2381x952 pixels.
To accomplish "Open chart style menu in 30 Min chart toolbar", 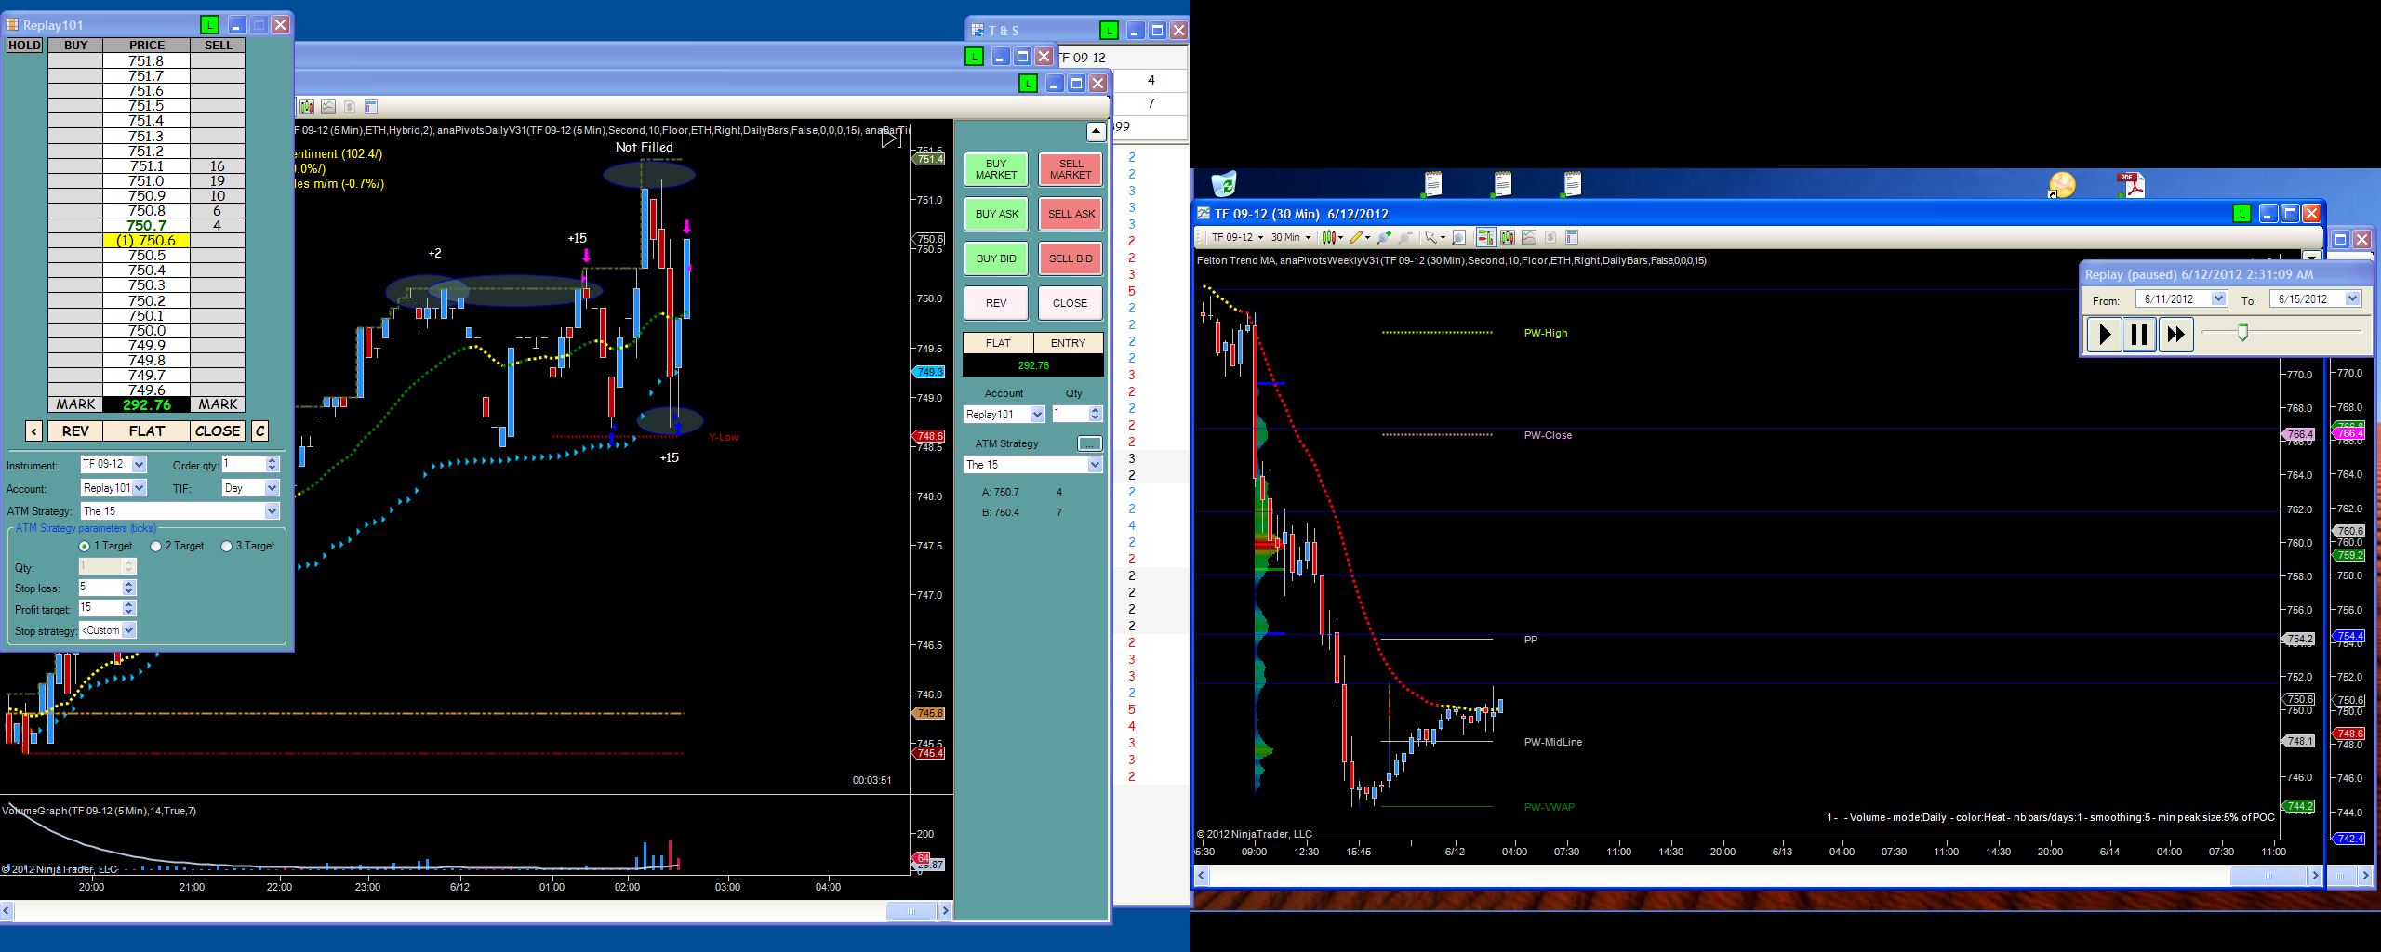I will point(1331,237).
